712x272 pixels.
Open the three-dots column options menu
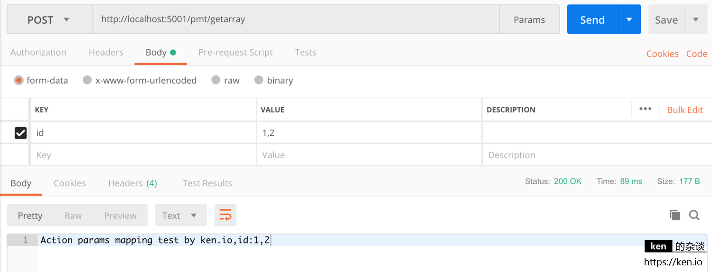[645, 109]
